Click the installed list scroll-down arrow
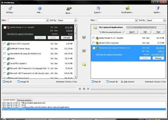168x120 pixels. pyautogui.click(x=75, y=77)
